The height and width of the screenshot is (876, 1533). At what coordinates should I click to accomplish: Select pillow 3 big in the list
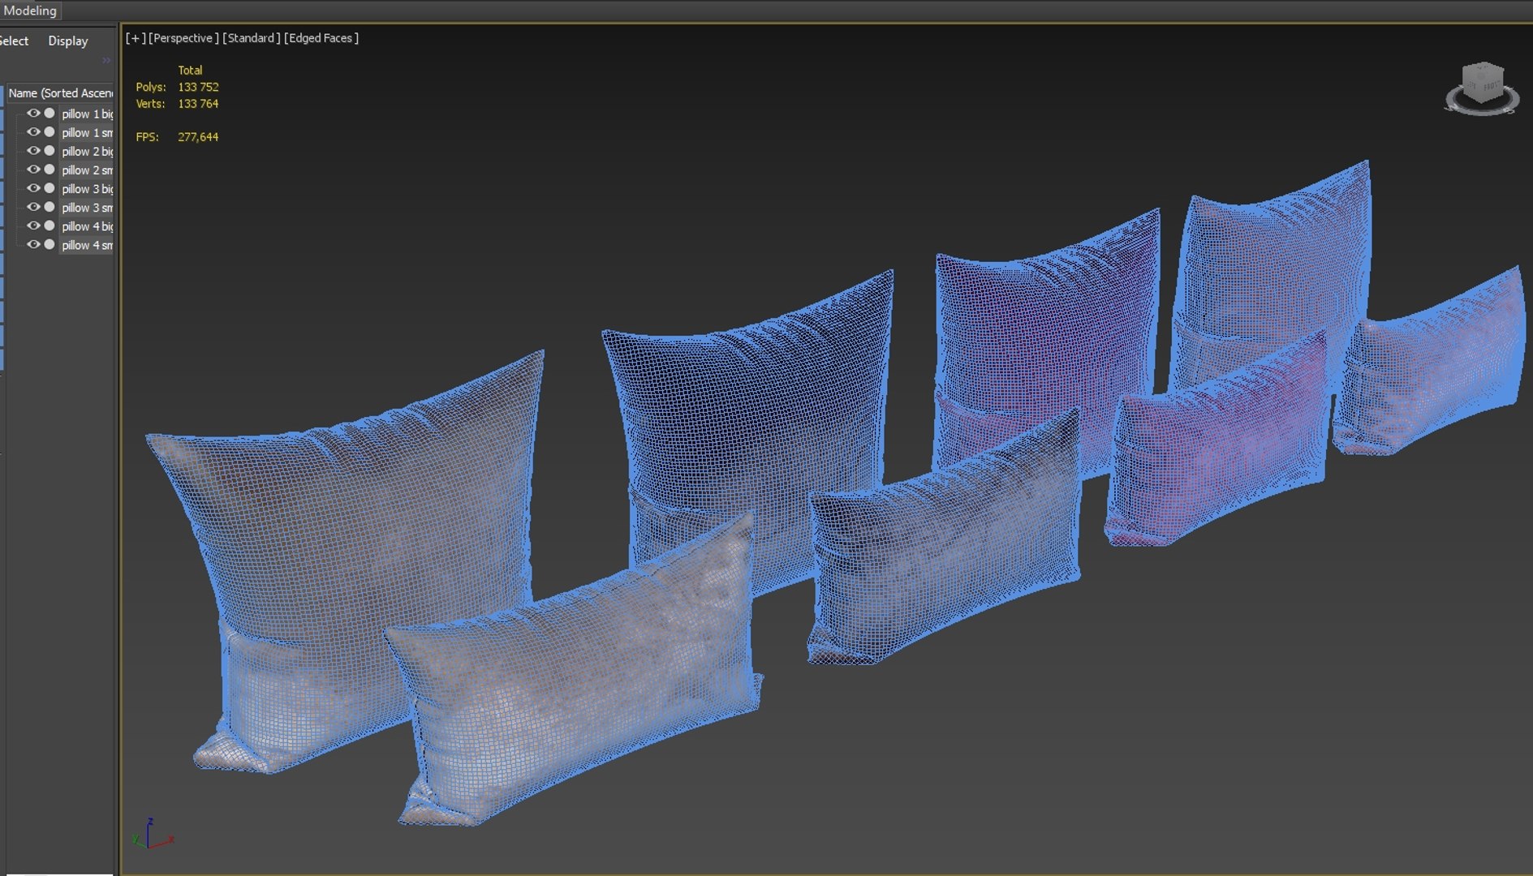(87, 188)
